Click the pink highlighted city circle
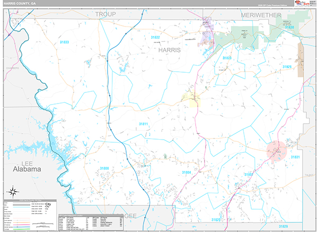This screenshot has width=318, height=232. (277, 151)
